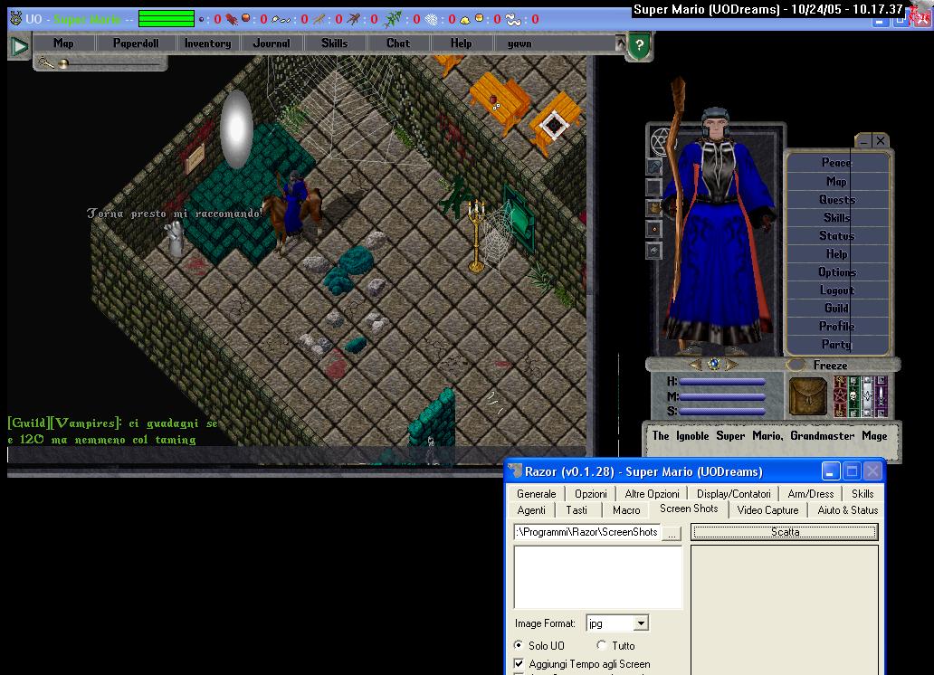
Task: Adjust the zoom slider knob under the menu
Action: click(63, 63)
